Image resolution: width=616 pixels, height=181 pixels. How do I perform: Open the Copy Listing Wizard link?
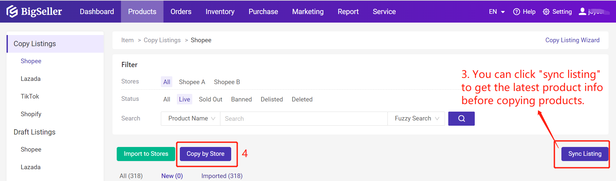(572, 40)
